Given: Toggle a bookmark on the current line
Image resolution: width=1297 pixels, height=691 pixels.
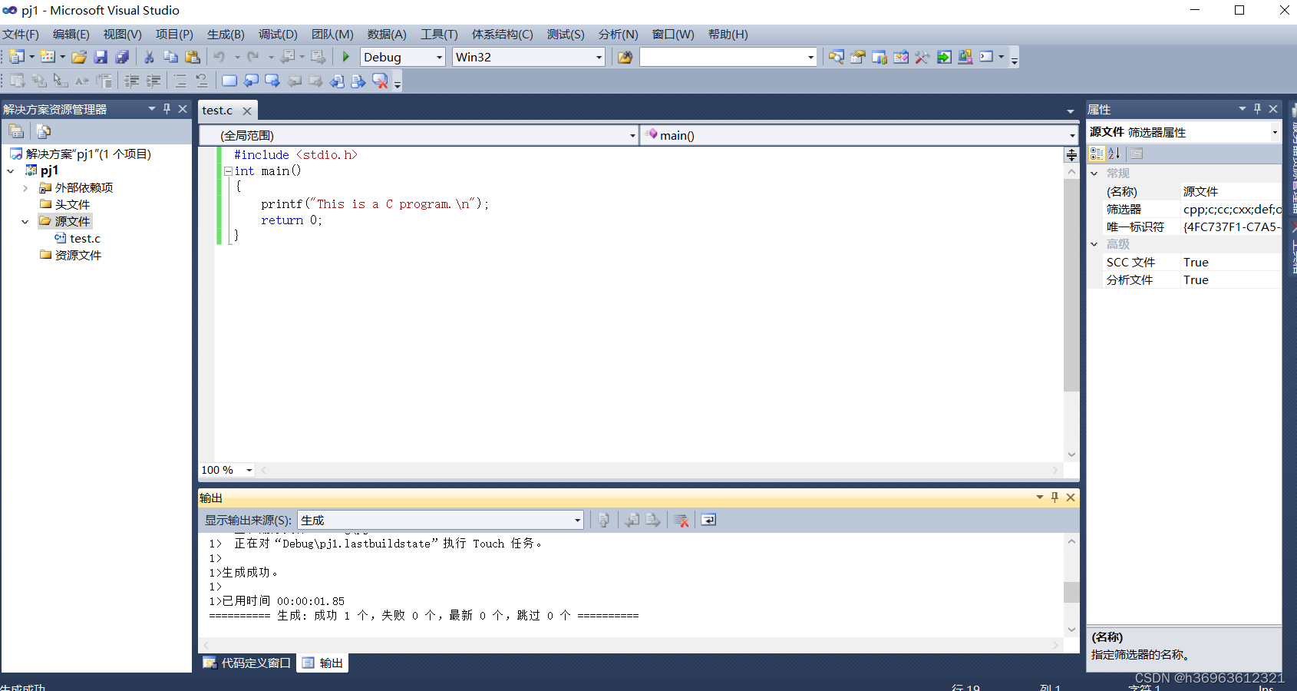Looking at the screenshot, I should pyautogui.click(x=229, y=81).
